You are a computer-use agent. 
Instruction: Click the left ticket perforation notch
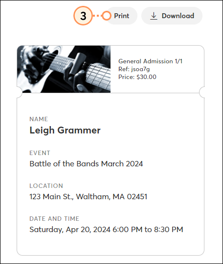20,92
